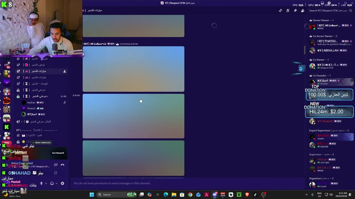Show hidden system tray icons

(306, 195)
